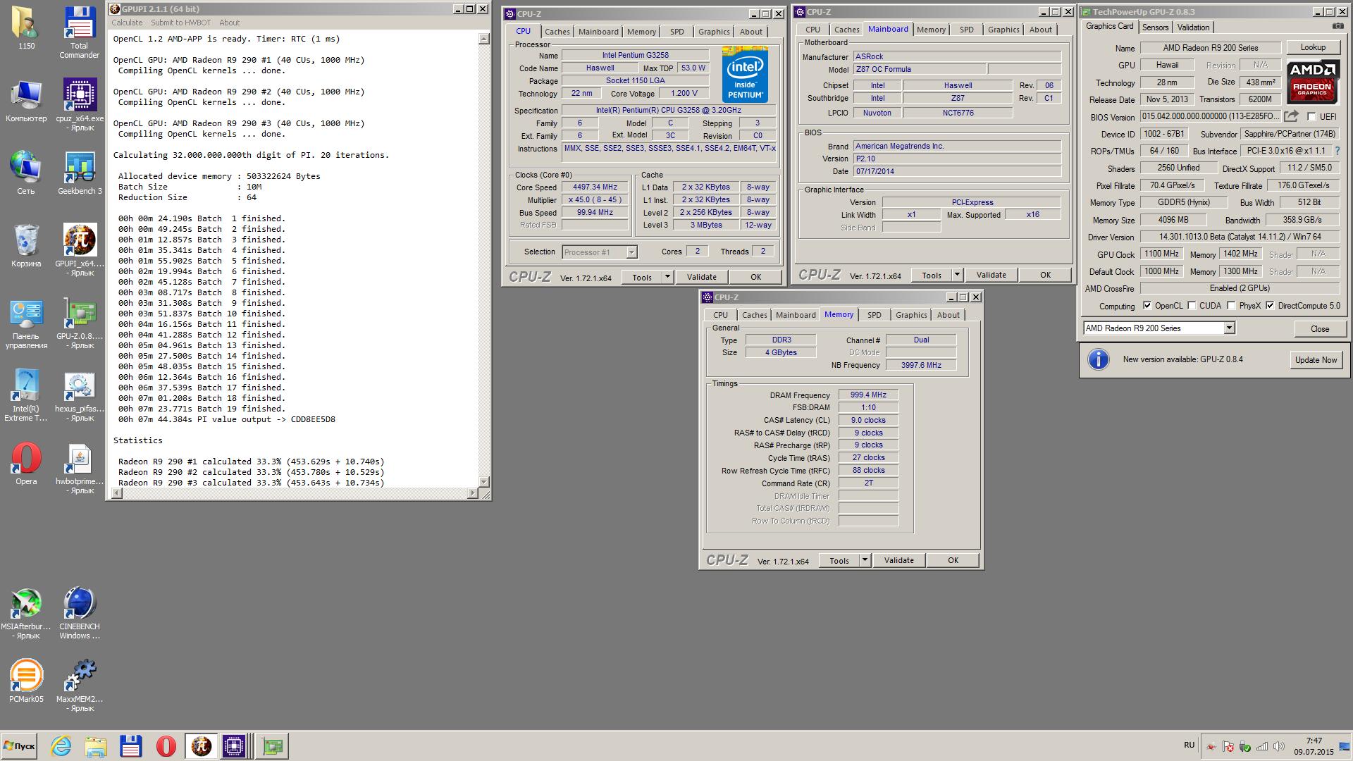Launch cpuz_x64.exe desktop shortcut
Screen dimensions: 1353x761
80,105
